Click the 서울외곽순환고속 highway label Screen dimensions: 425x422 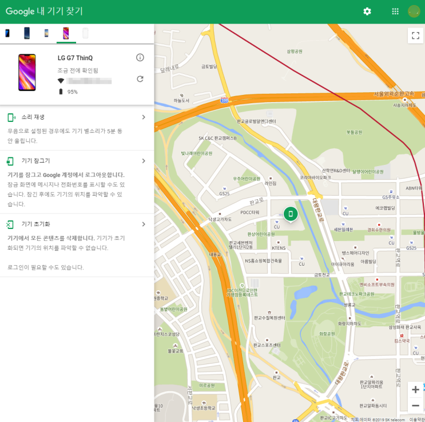click(394, 94)
